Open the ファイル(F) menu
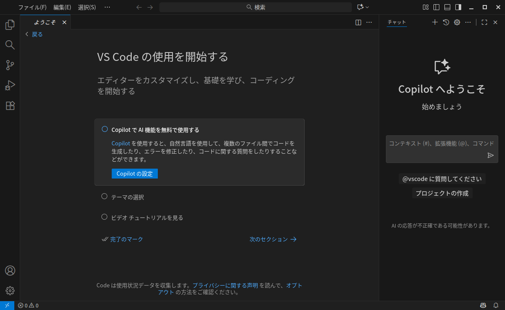This screenshot has width=505, height=310. [32, 7]
